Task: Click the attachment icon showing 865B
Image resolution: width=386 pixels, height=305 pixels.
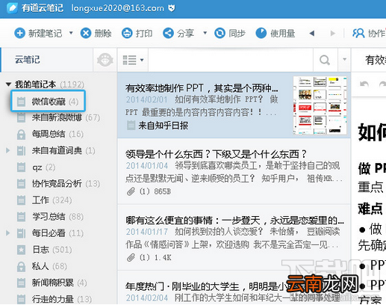Action: pos(131,191)
